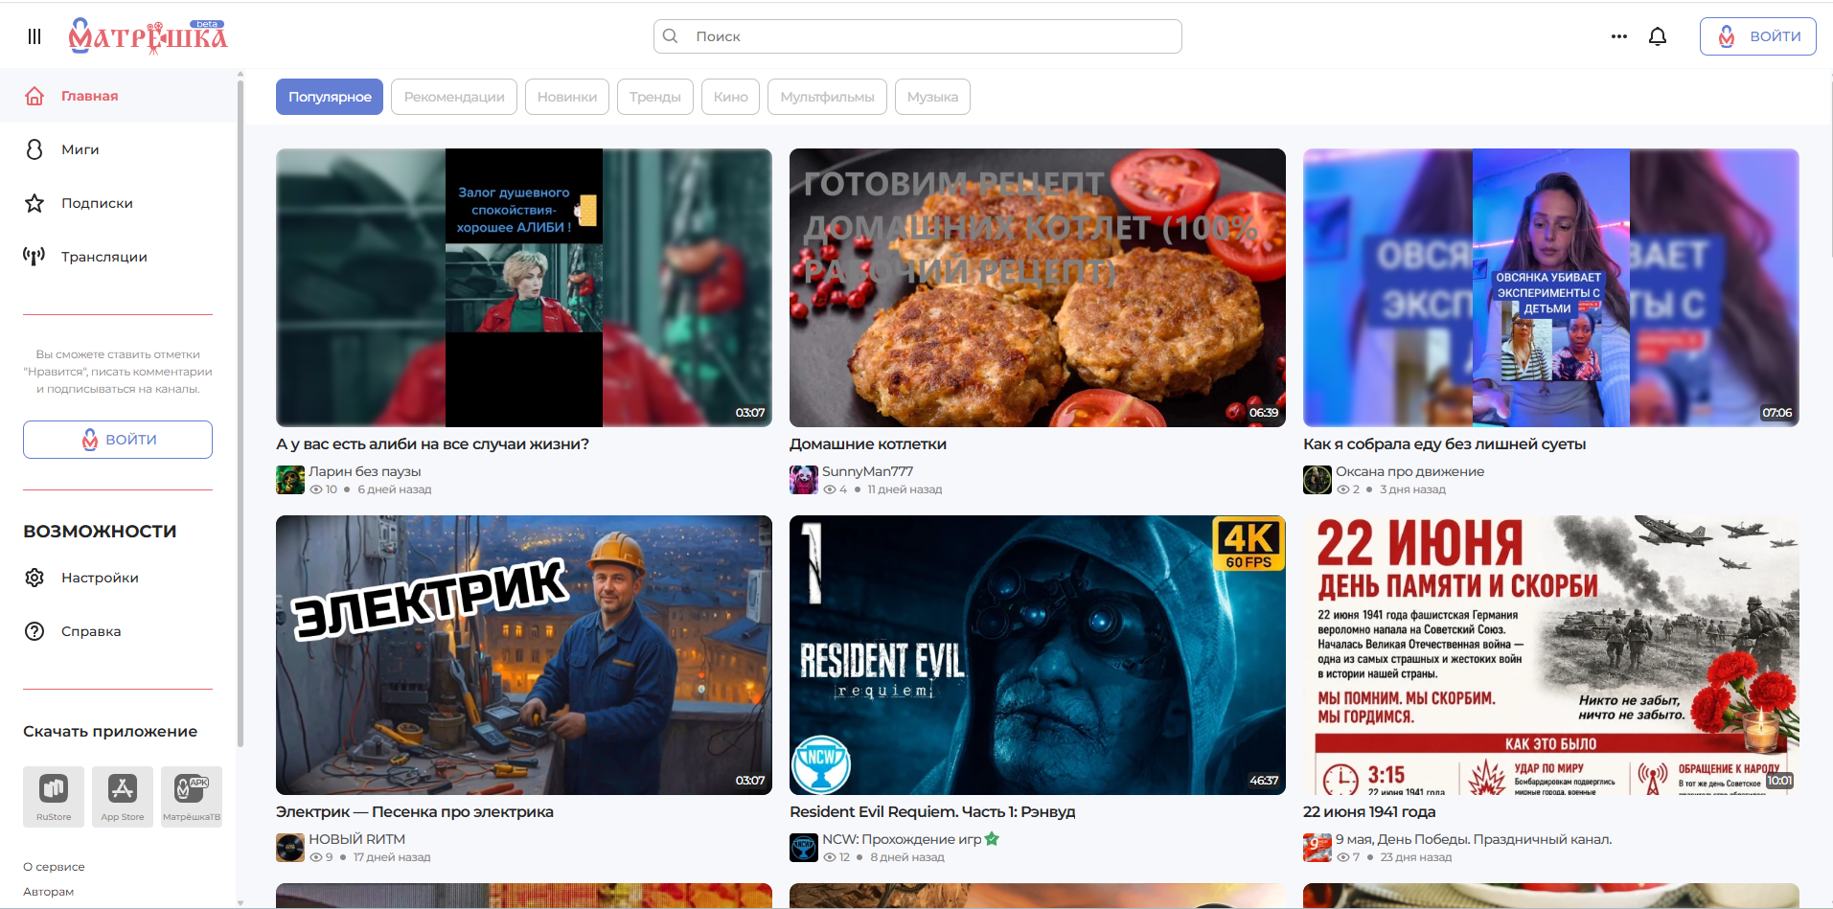The width and height of the screenshot is (1833, 909).
Task: Switch to the Музыка tab
Action: 932,97
